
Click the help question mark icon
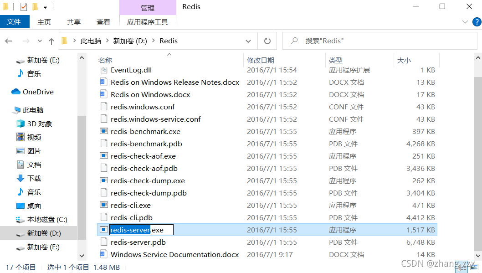(477, 22)
